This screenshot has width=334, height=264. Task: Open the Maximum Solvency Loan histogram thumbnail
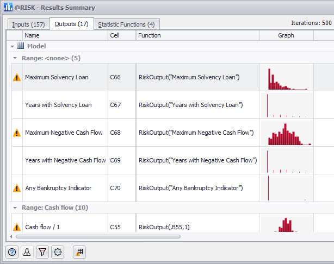(286, 78)
